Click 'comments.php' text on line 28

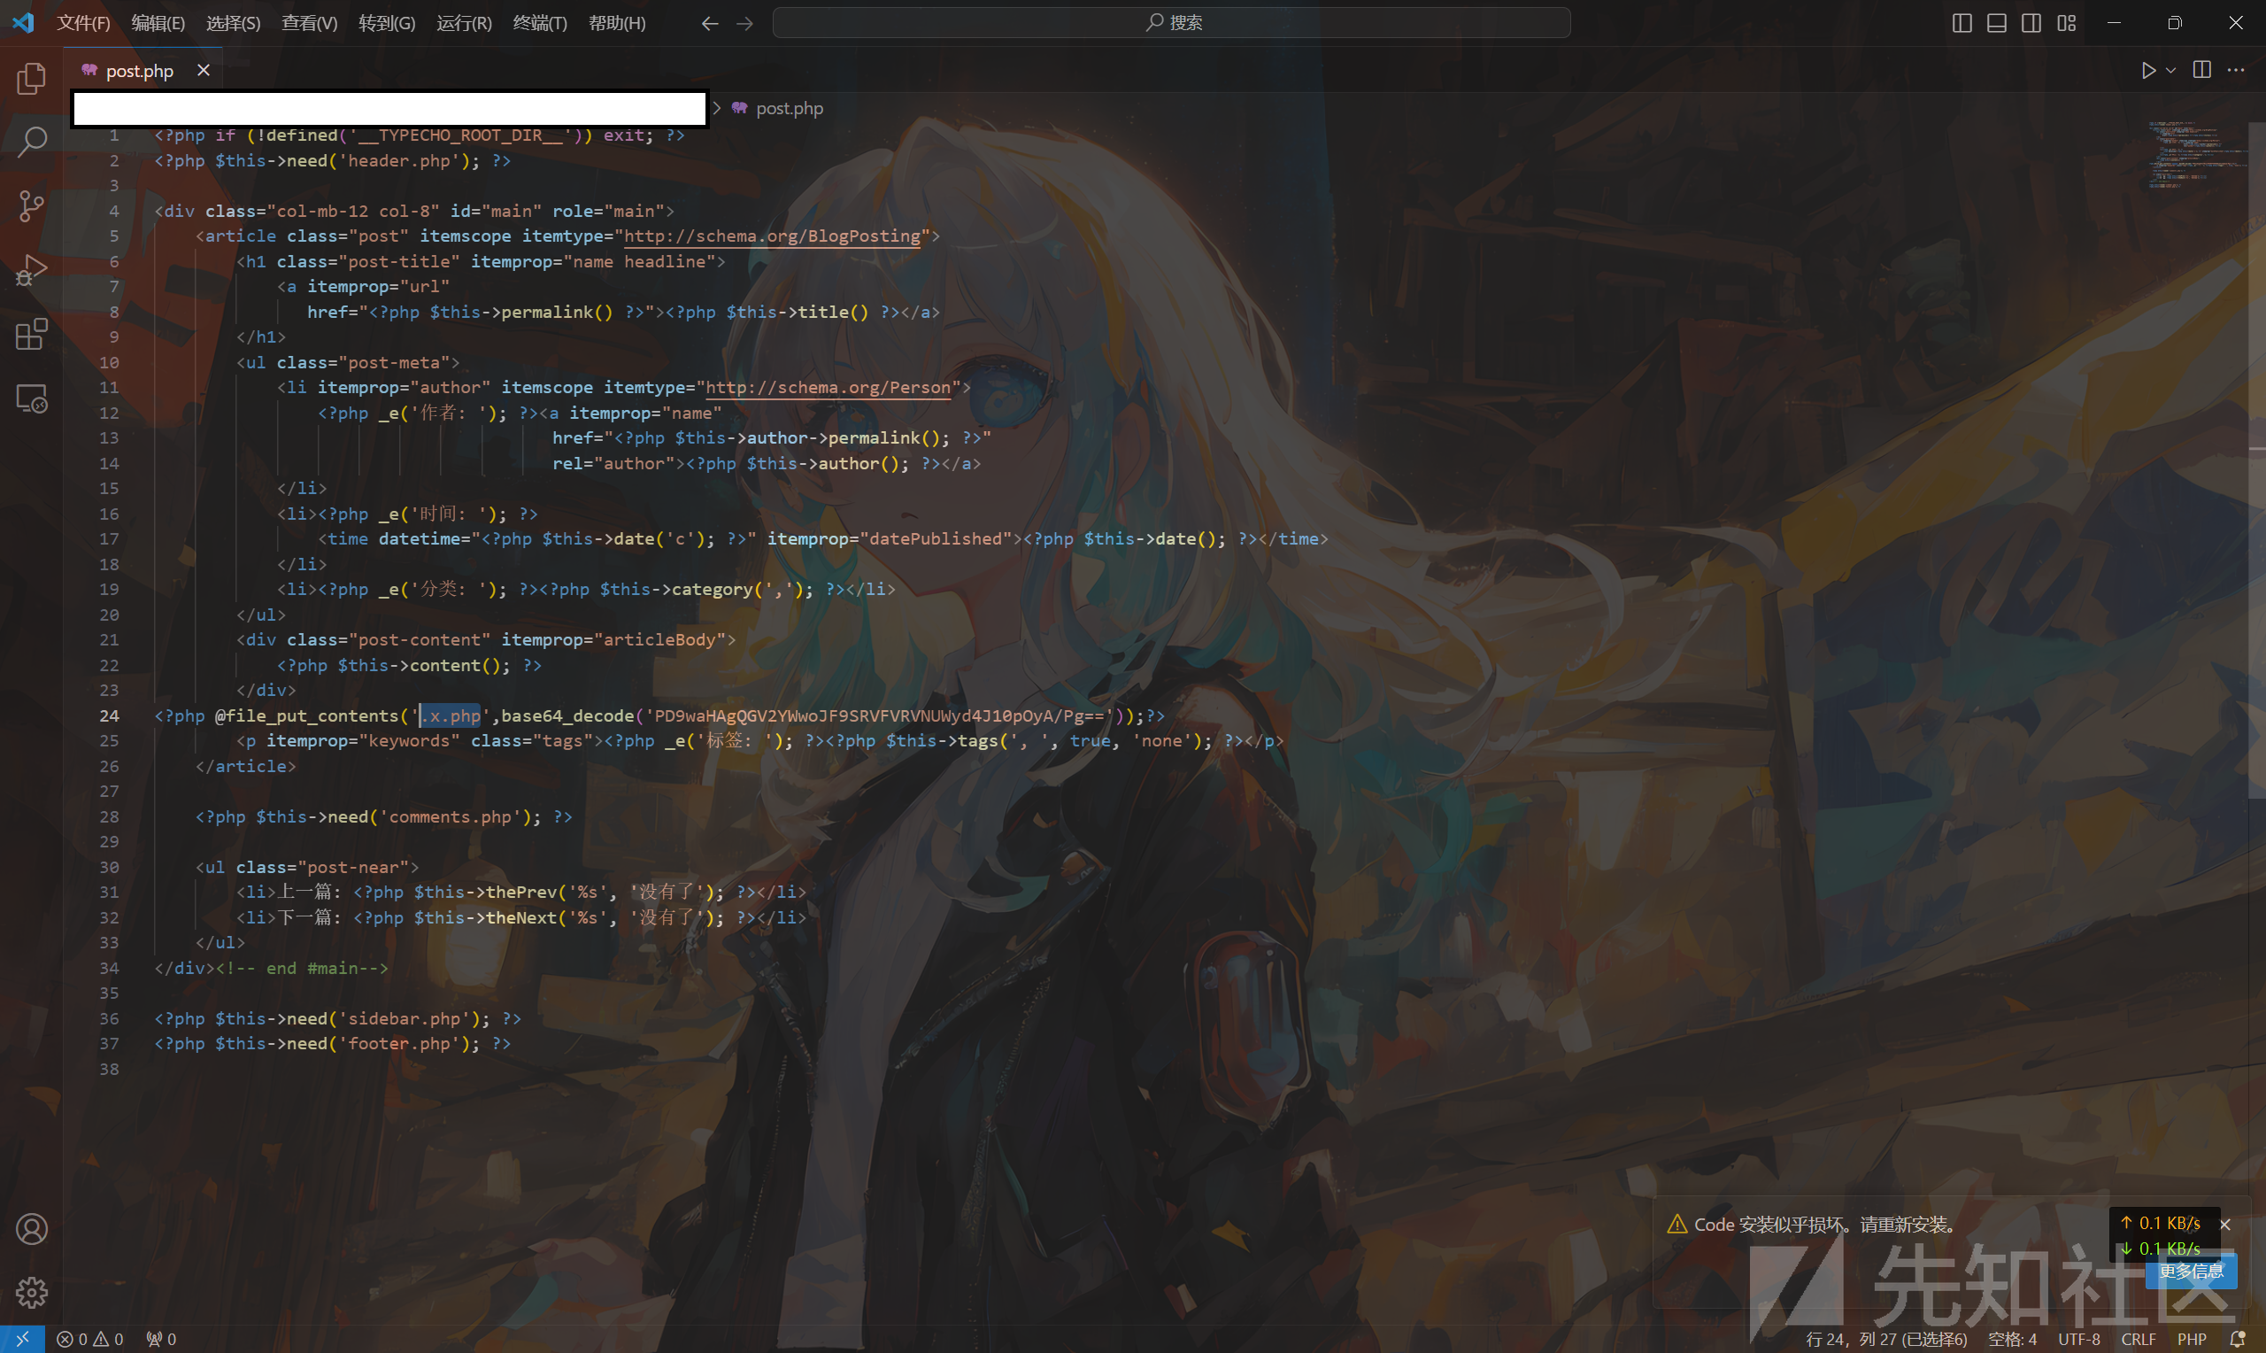point(451,817)
